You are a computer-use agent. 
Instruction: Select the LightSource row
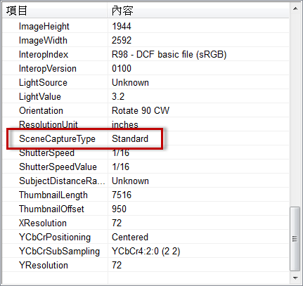(146, 82)
